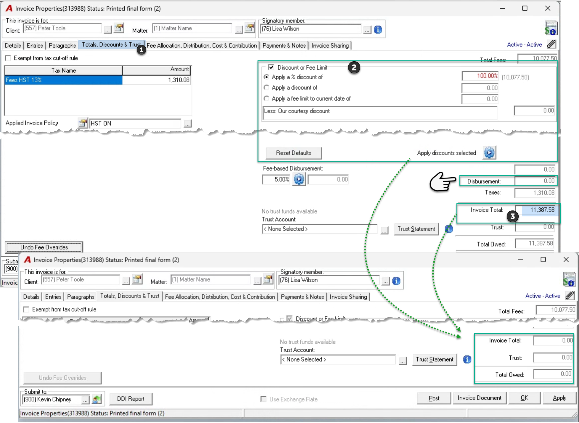579x423 pixels.
Task: Check Use Exchange Rate checkbox
Action: (x=263, y=399)
